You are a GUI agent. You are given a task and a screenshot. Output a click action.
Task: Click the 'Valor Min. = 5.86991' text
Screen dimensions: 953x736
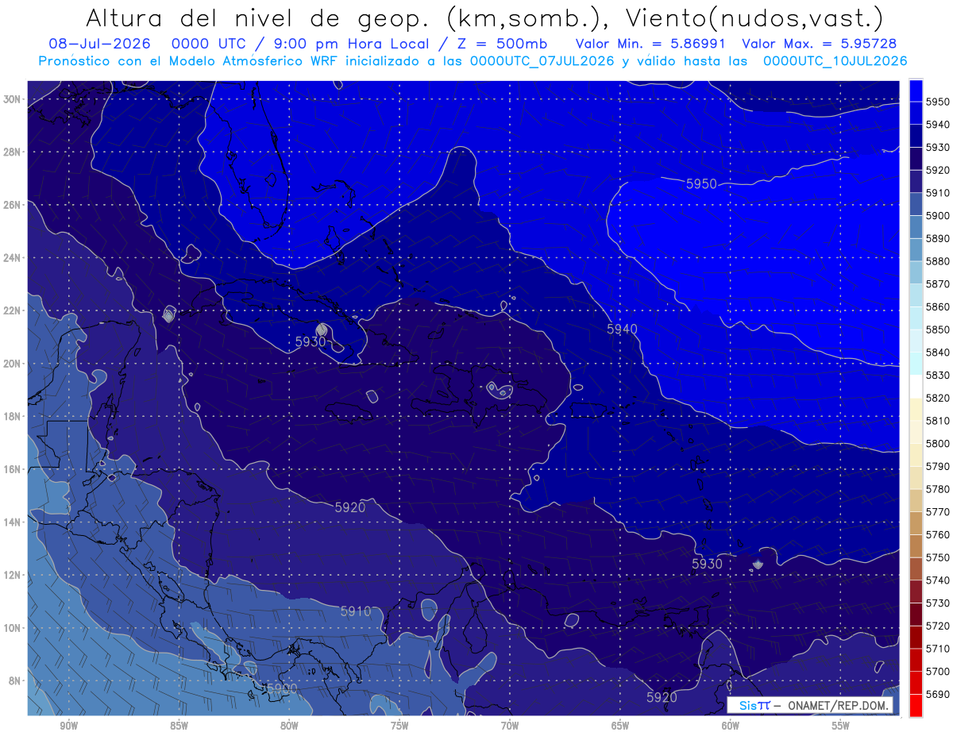652,43
